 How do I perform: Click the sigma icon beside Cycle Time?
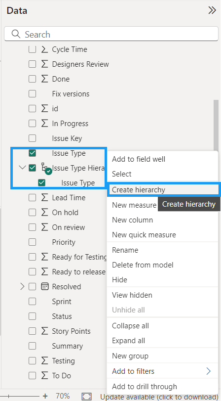click(x=45, y=49)
